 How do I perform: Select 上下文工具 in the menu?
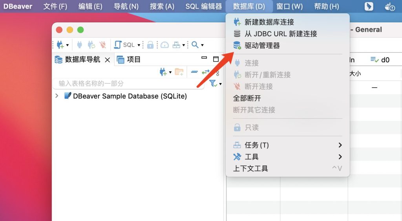[288, 168]
